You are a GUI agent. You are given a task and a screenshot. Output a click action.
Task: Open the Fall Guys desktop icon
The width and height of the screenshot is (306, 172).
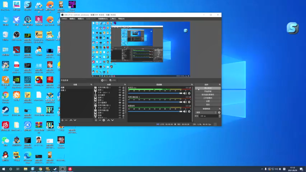pyautogui.click(x=16, y=6)
